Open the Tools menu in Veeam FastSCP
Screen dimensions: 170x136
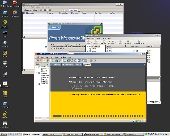point(104,39)
